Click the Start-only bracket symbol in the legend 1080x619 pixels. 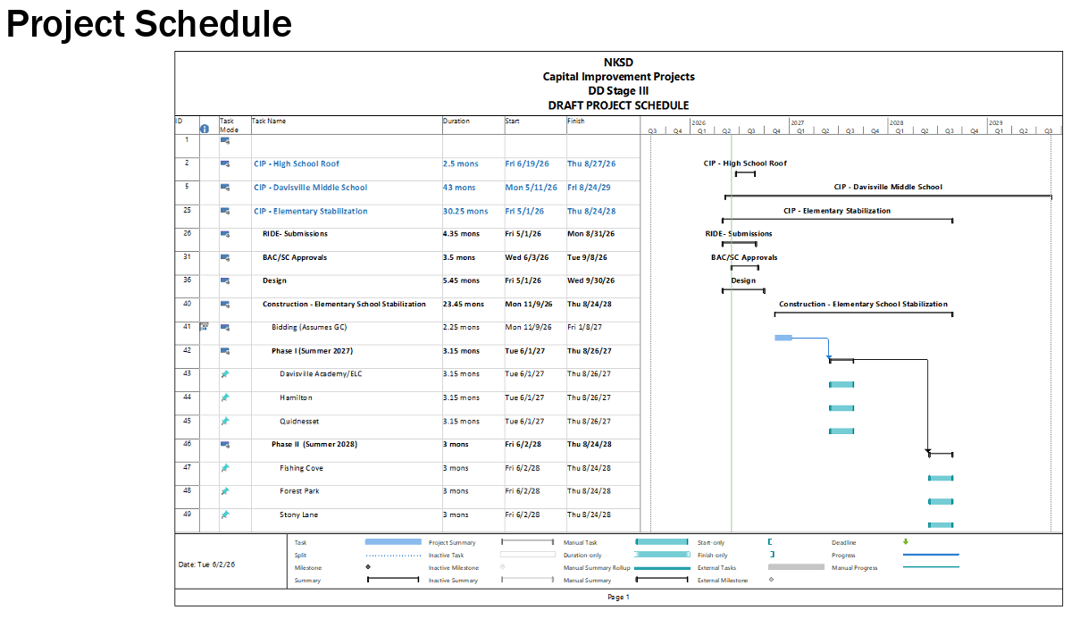(770, 542)
